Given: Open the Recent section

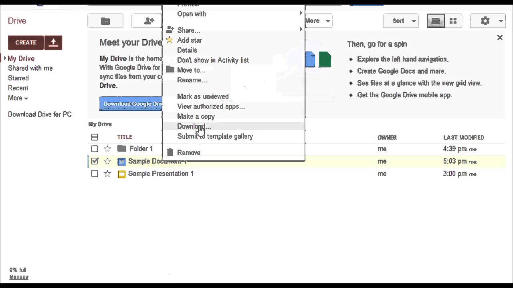Looking at the screenshot, I should coord(18,88).
